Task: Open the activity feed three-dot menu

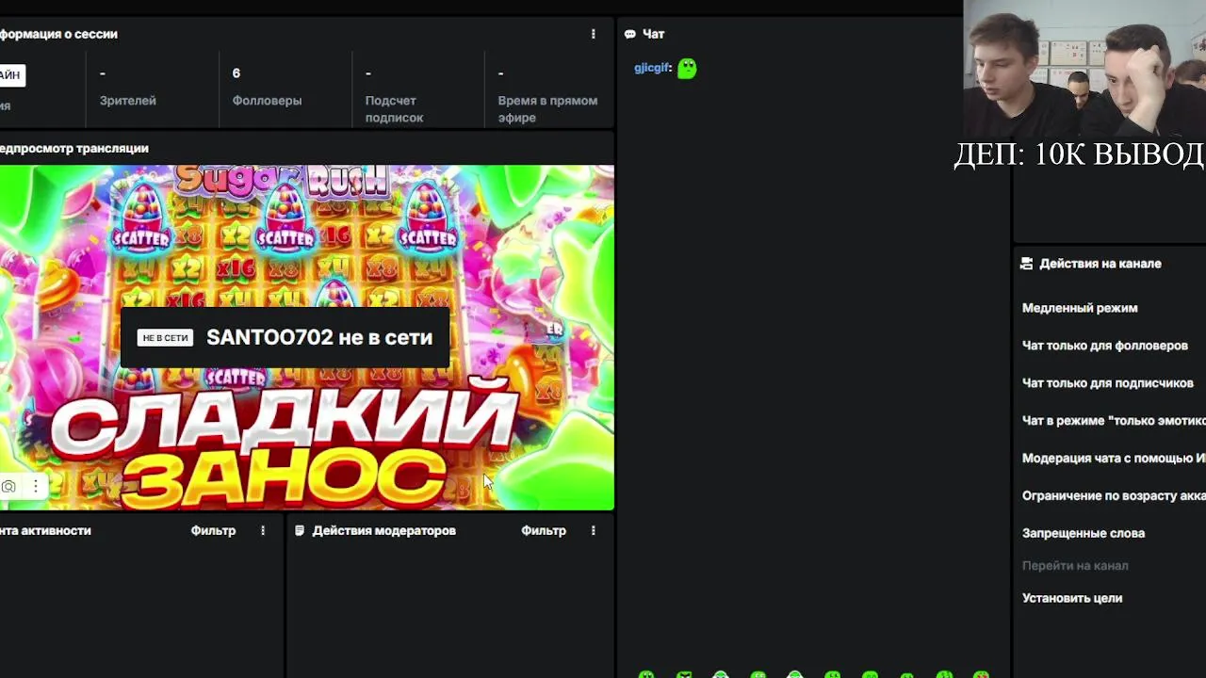Action: tap(263, 530)
